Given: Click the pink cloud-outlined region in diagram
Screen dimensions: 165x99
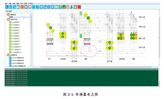Looking at the screenshot, I should coord(89,51).
